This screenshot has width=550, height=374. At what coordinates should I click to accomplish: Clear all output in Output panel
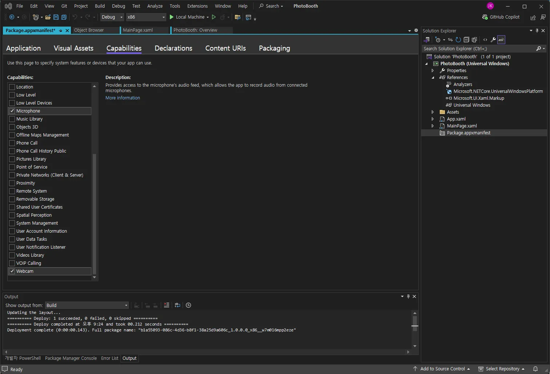[x=167, y=305]
